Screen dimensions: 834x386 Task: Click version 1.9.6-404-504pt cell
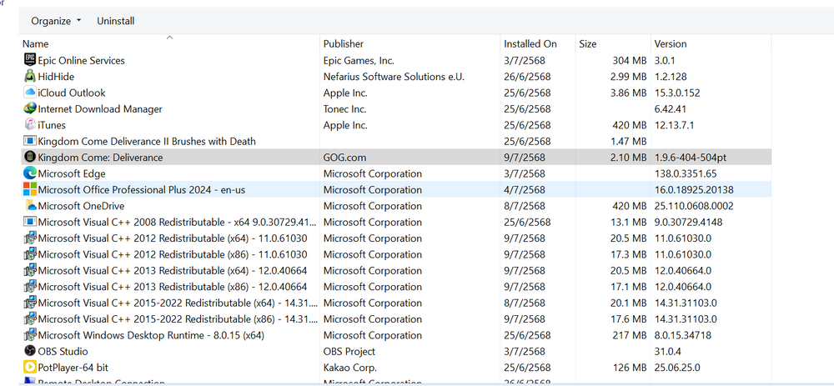click(691, 158)
